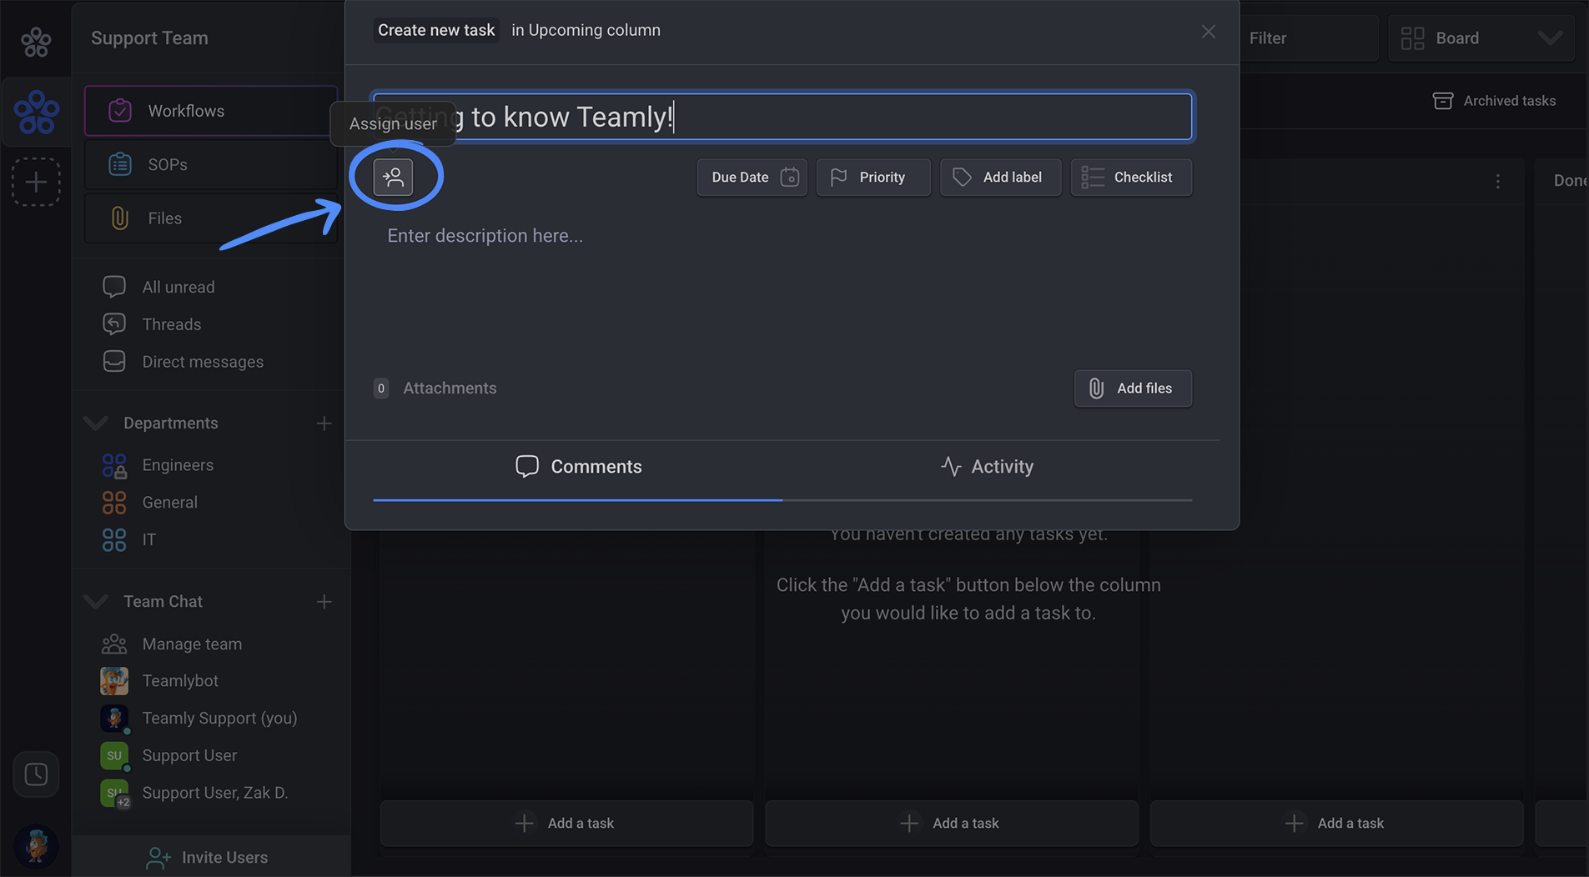Click Archived tasks box icon

[1443, 101]
